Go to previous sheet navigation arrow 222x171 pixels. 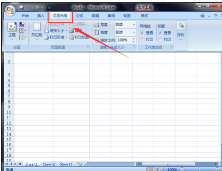coord(11,164)
